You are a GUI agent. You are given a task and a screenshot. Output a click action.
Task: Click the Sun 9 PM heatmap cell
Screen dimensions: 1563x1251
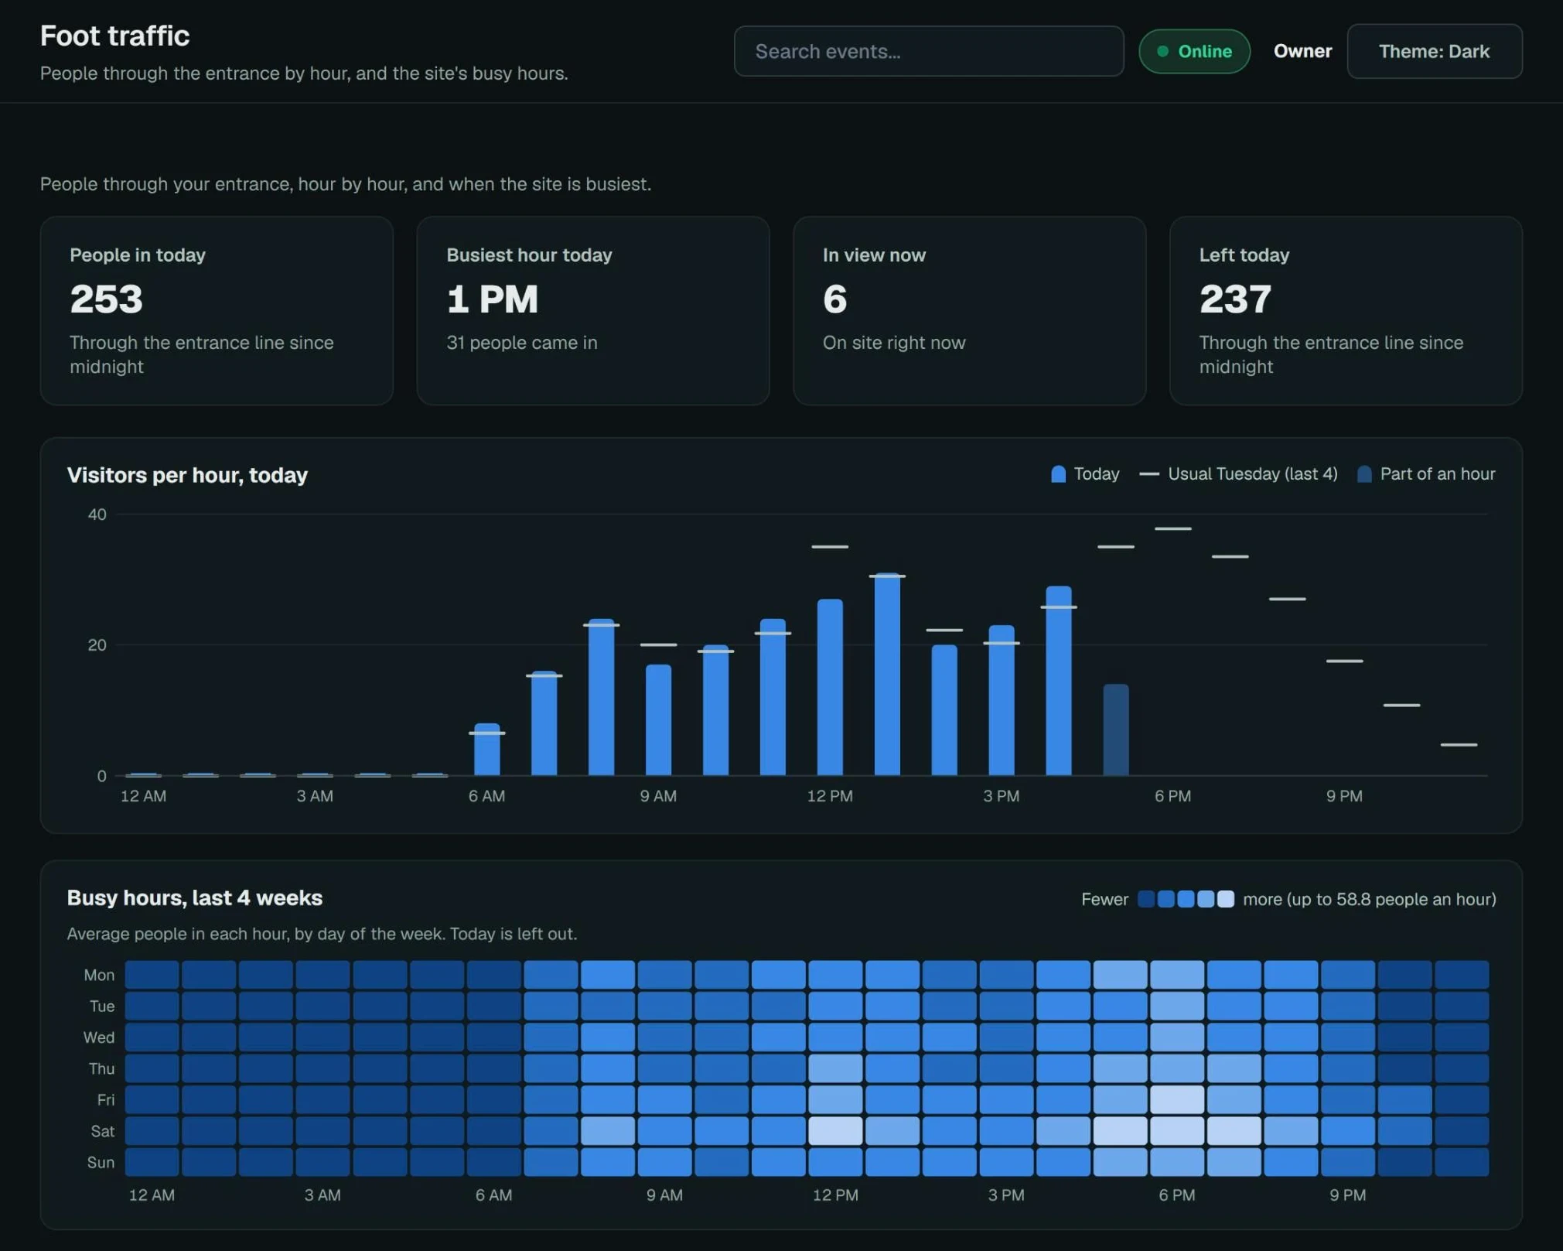[x=1348, y=1162]
